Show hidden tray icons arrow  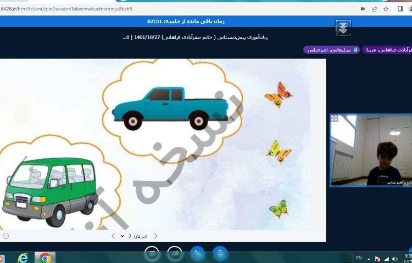[369, 259]
